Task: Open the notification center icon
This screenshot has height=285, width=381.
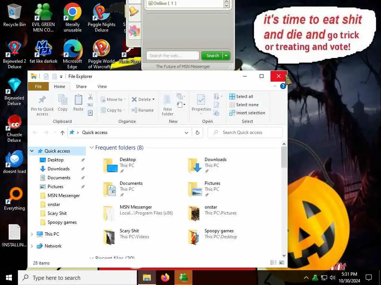Action: coord(369,278)
